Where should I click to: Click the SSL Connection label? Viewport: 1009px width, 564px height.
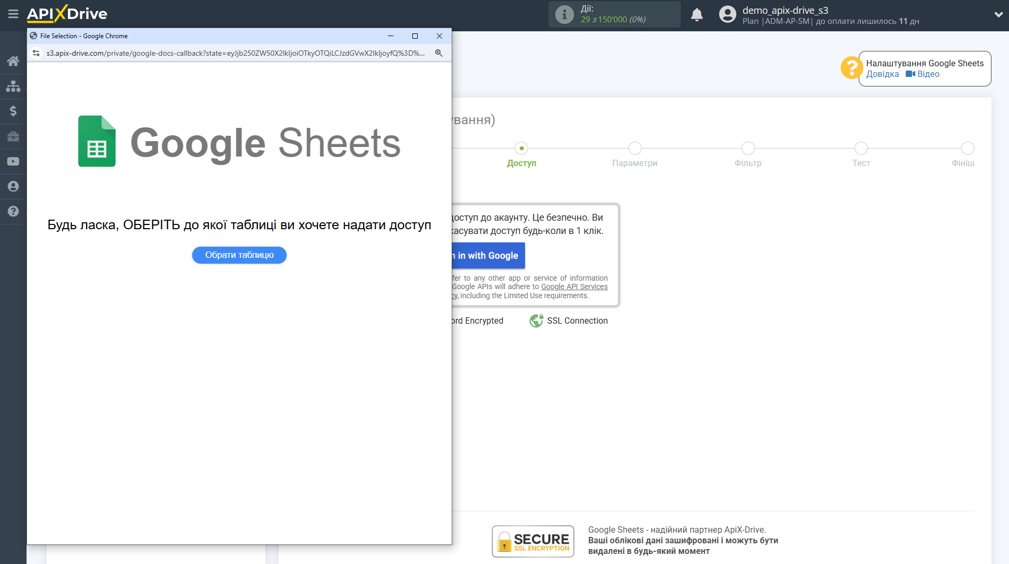point(577,320)
